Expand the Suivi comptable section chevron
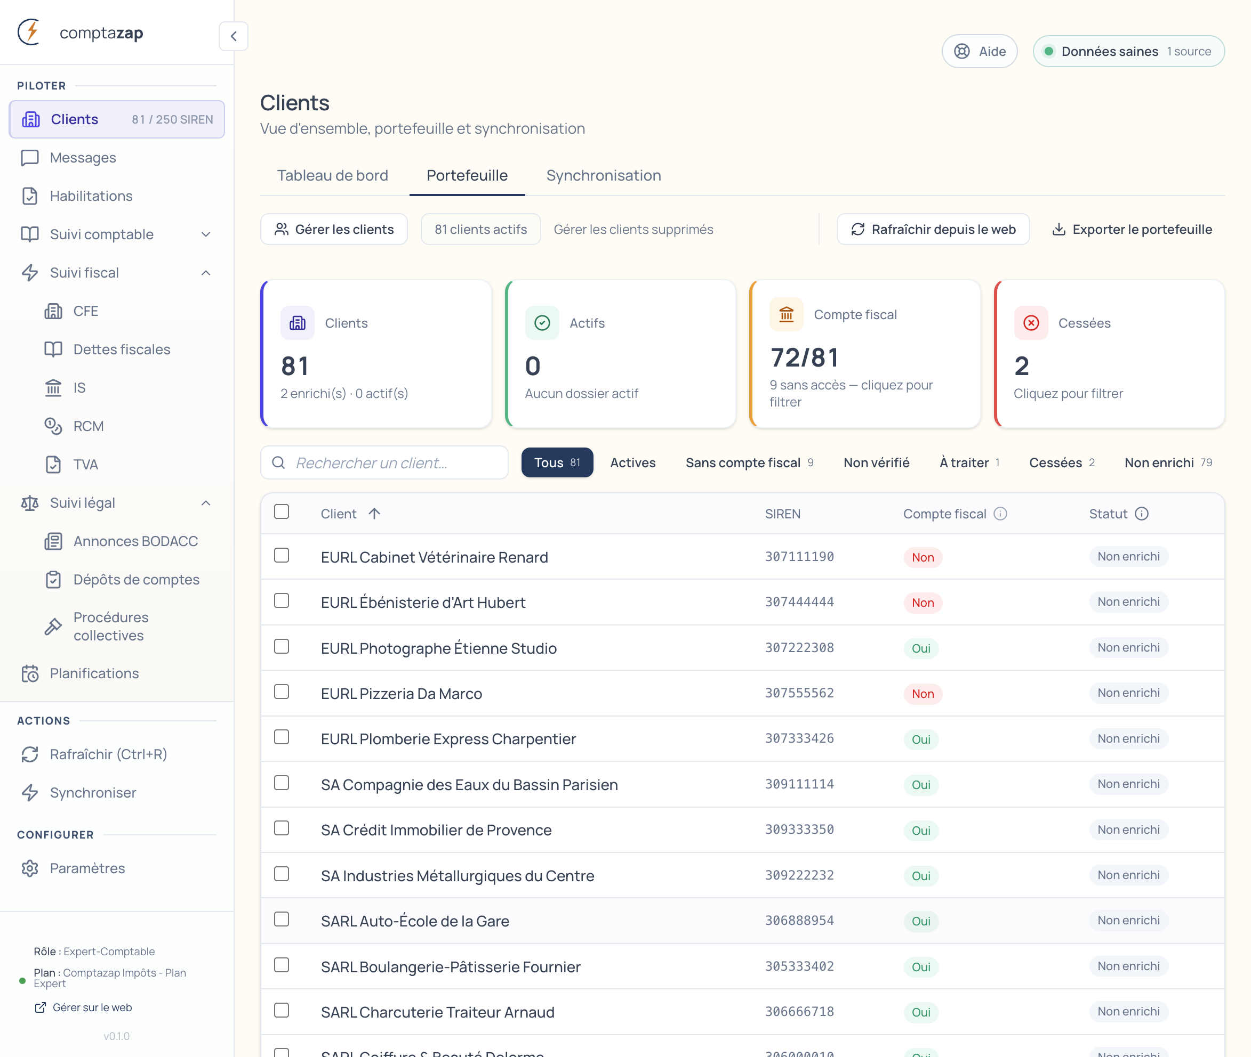The width and height of the screenshot is (1251, 1057). [206, 234]
